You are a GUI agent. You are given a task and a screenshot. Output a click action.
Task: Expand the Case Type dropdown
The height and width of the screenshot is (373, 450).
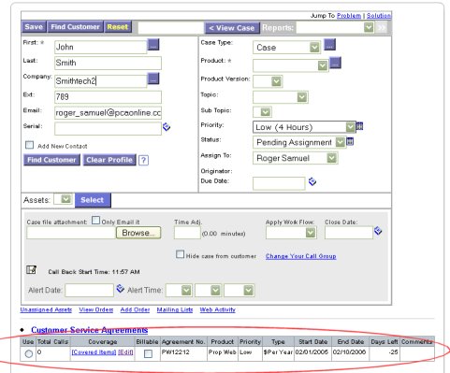coord(286,48)
